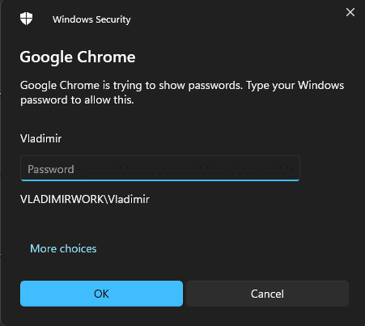Open the More choices link
365x326 pixels.
click(63, 248)
